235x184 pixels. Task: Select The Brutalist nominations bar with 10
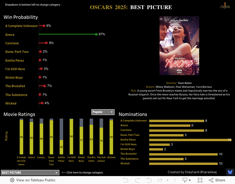(183, 154)
